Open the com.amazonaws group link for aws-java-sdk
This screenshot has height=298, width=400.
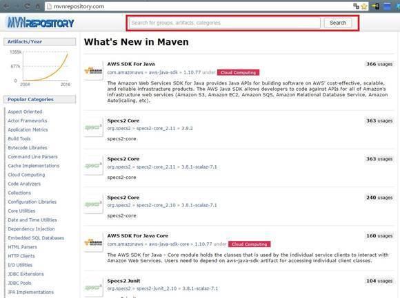point(126,72)
